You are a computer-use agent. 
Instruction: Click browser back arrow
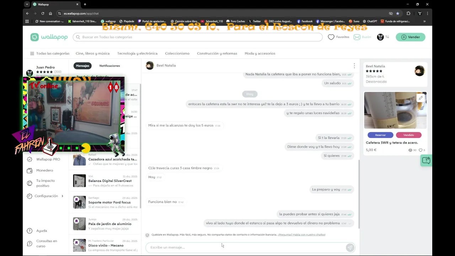pyautogui.click(x=27, y=14)
